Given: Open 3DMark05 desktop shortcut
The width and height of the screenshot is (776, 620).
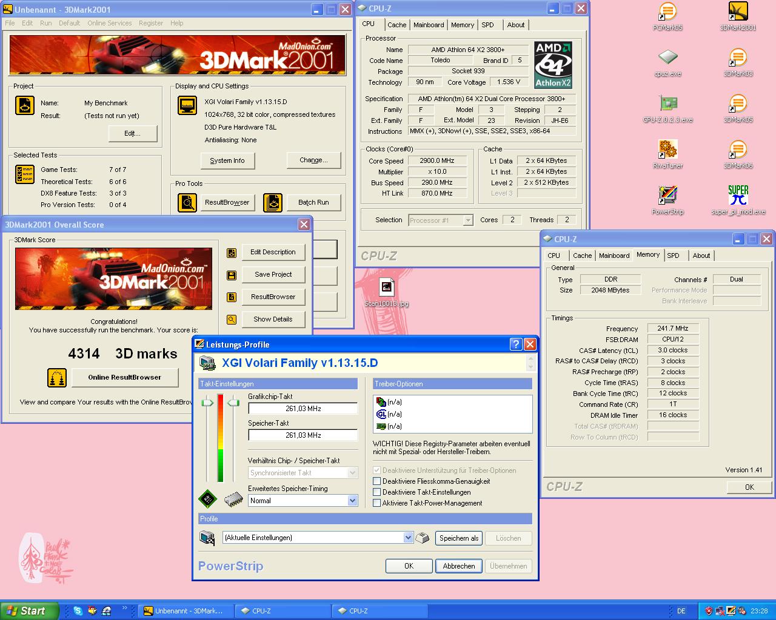Looking at the screenshot, I should 738,108.
